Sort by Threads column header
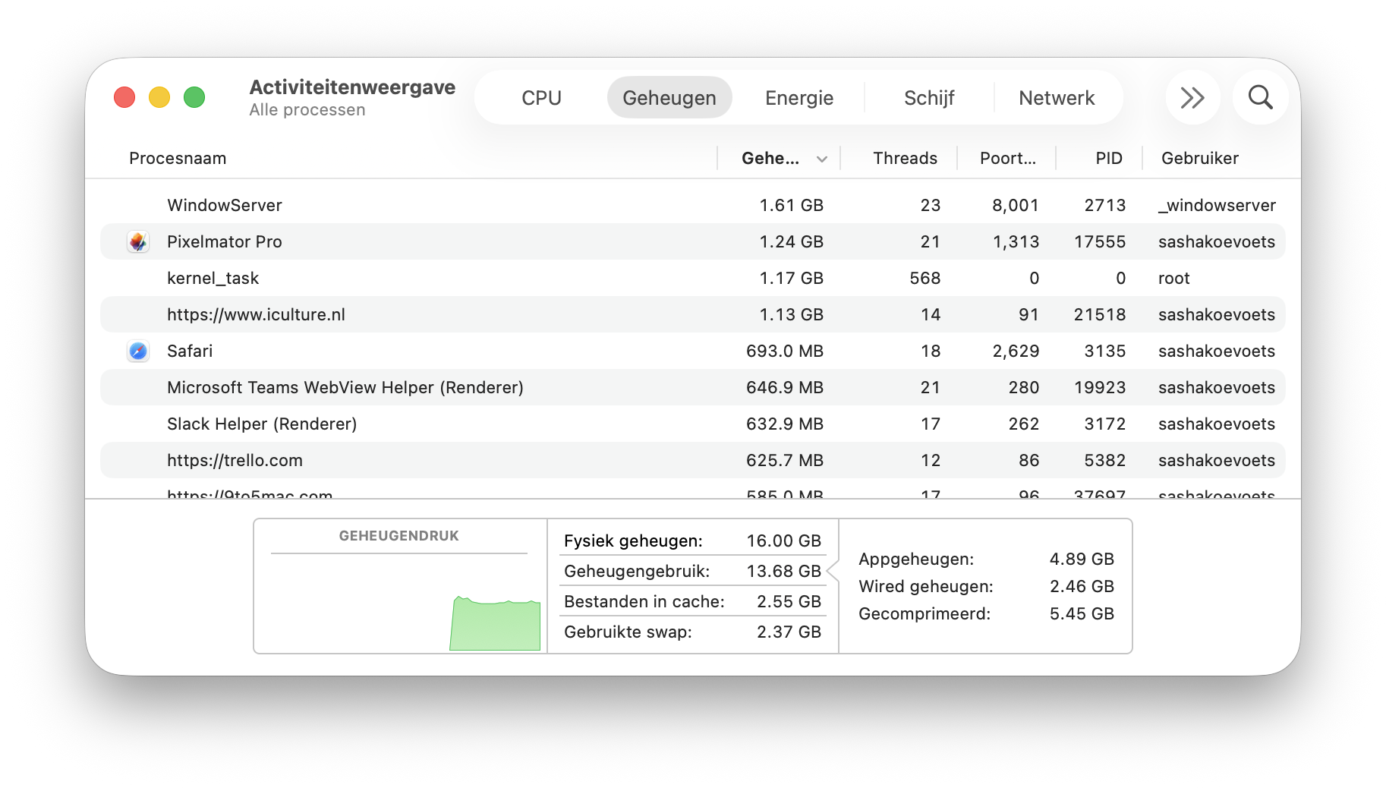 905,158
